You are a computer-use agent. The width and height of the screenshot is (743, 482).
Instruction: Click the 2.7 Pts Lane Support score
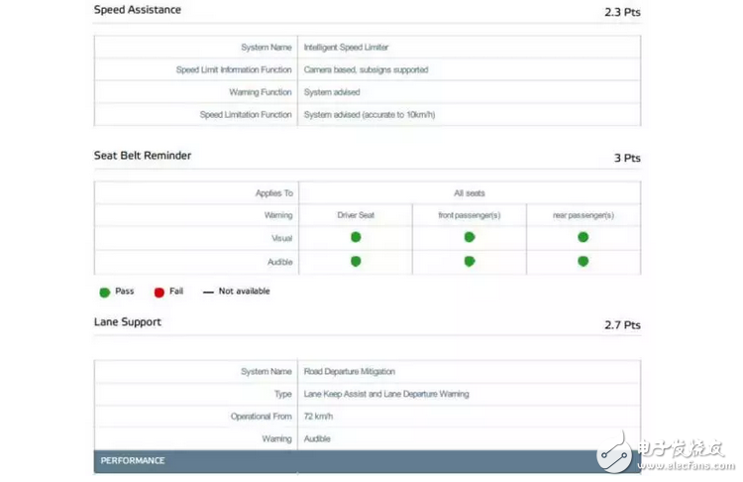click(622, 325)
